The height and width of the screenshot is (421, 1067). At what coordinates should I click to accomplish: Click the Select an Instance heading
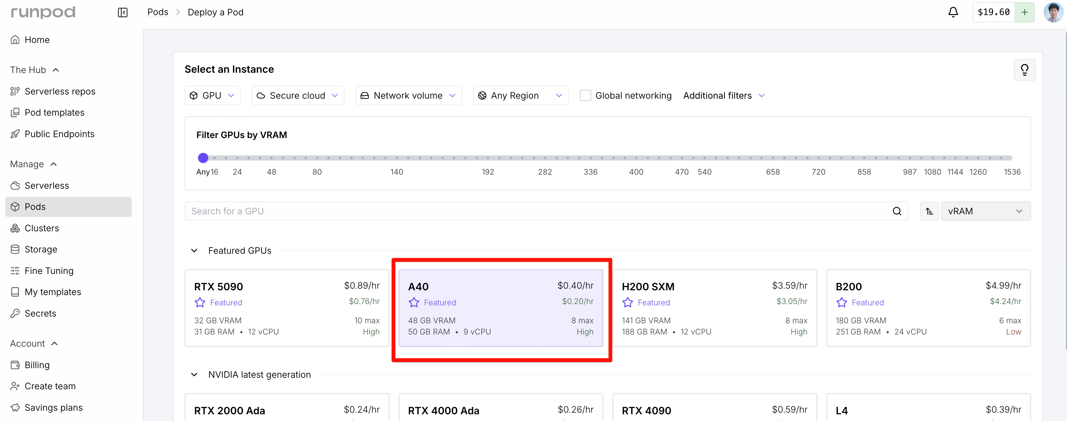pyautogui.click(x=229, y=69)
